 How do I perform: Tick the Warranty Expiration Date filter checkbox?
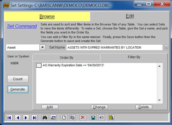39,65
